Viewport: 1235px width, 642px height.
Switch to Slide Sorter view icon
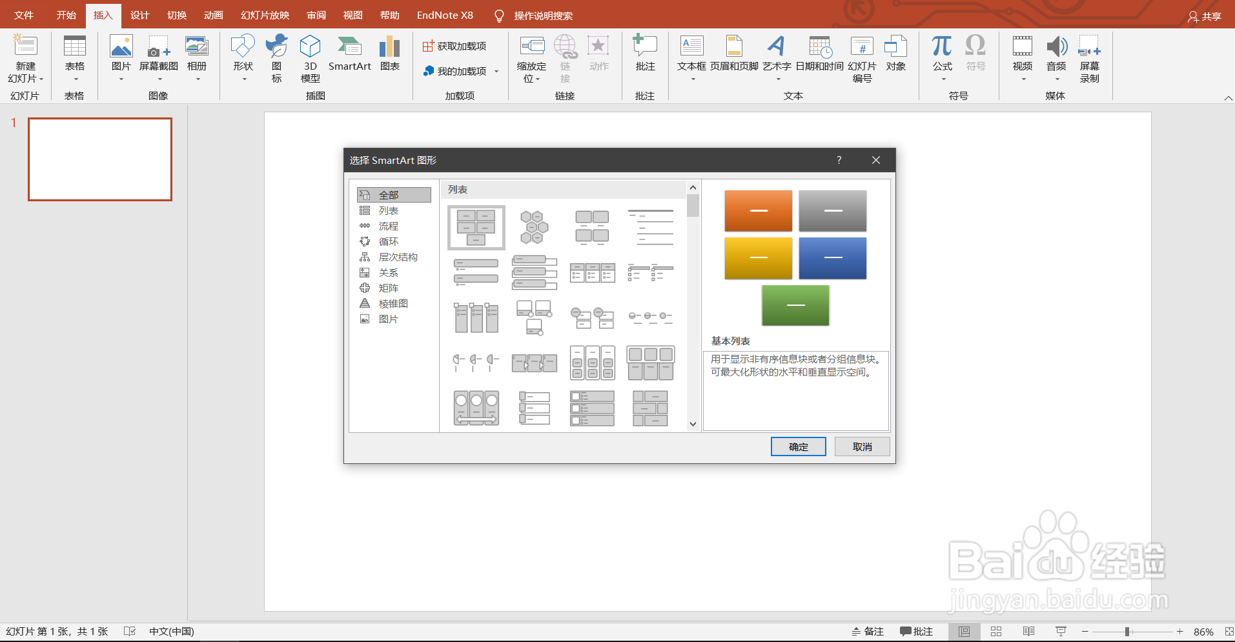click(996, 632)
